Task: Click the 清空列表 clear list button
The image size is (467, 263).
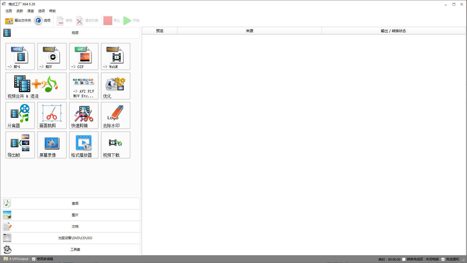Action: (x=87, y=20)
